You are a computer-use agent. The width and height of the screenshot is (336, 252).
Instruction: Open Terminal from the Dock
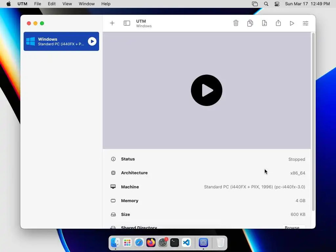[175, 242]
